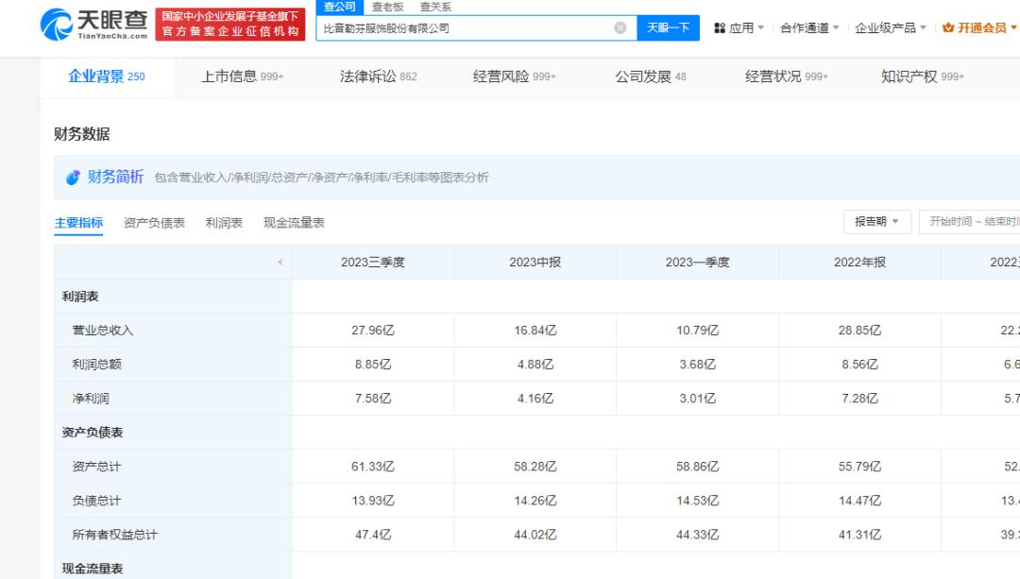Viewport: 1020px width, 579px height.
Task: Click the 财务简析 blue icon
Action: click(x=73, y=178)
